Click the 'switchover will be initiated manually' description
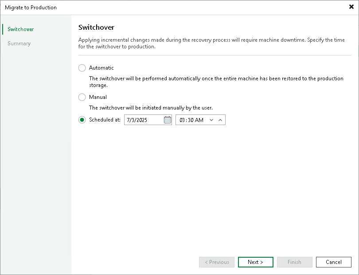The width and height of the screenshot is (359, 275). 151,108
